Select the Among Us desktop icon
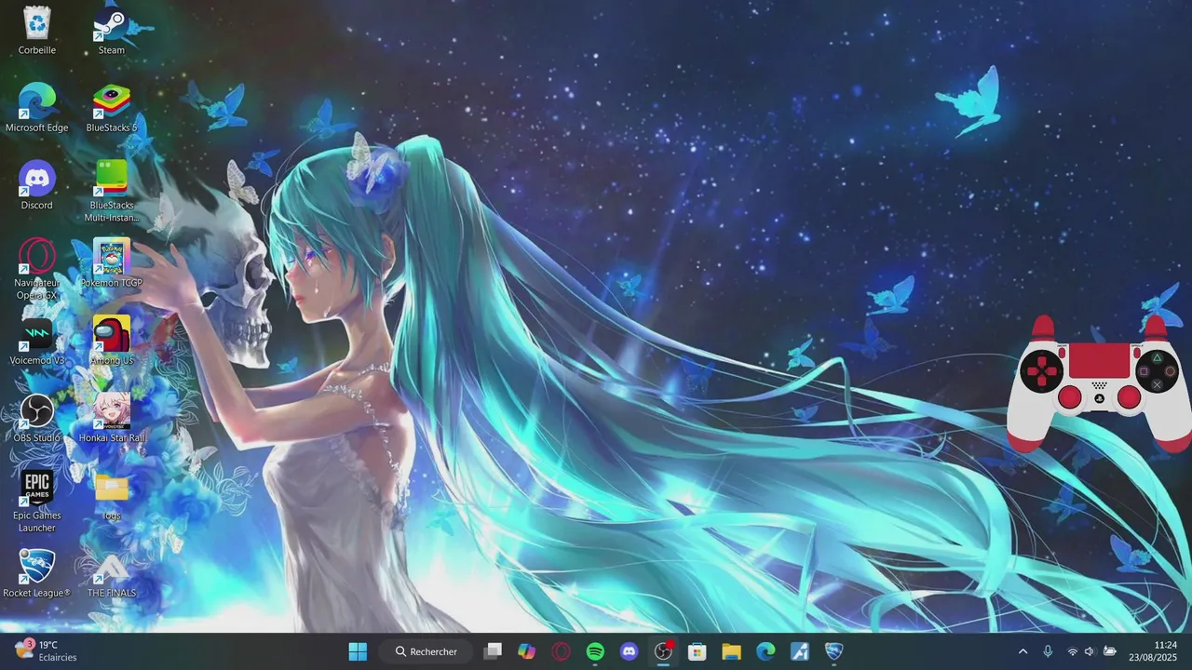The width and height of the screenshot is (1192, 670). pyautogui.click(x=112, y=341)
